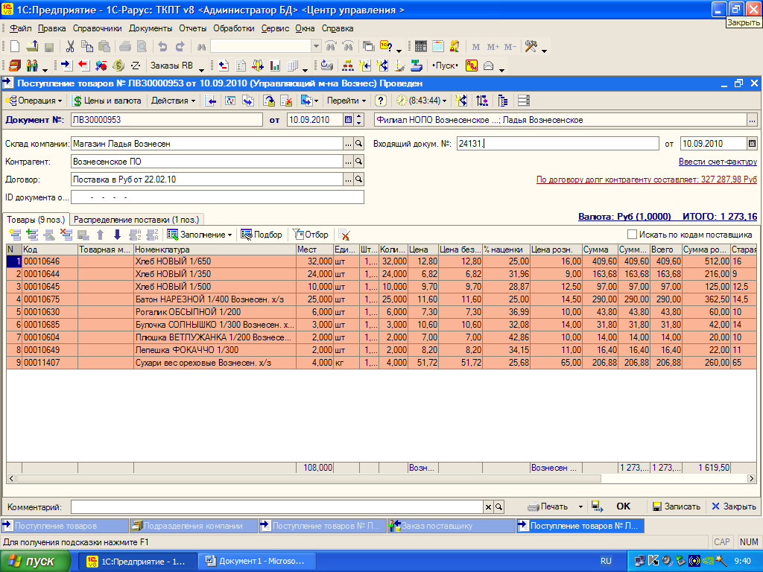This screenshot has width=763, height=572.
Task: Click the red-yellow ARM icon
Action: (472, 66)
